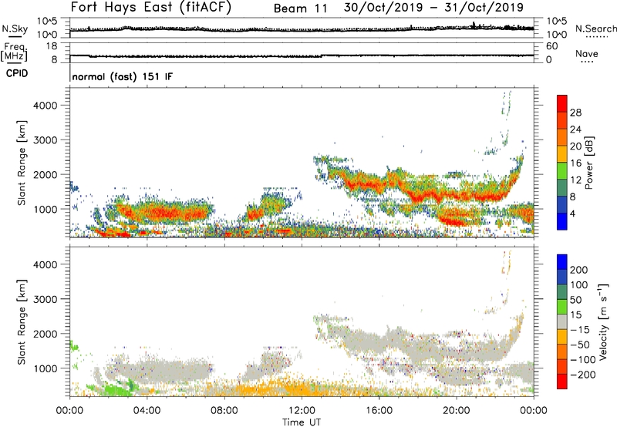
Task: Click the "24" power colorbar label
Action: pos(575,129)
